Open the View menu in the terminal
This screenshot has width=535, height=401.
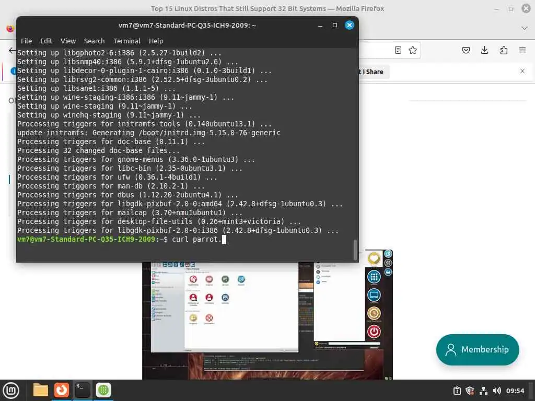(68, 41)
